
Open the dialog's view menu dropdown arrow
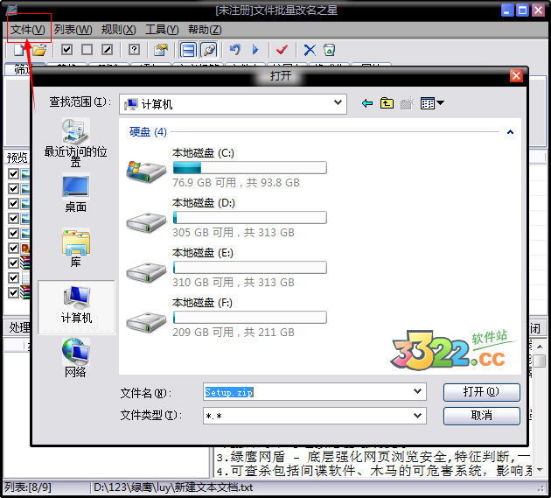440,103
